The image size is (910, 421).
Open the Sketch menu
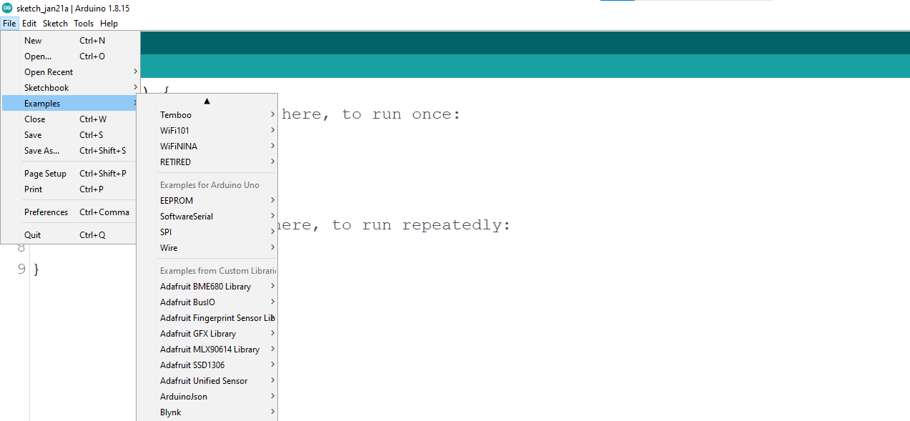point(55,24)
